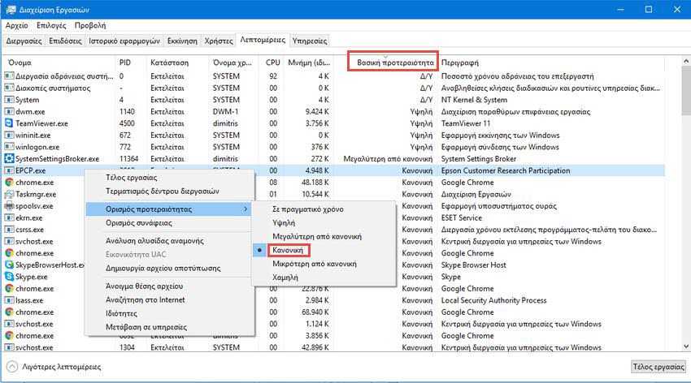Sort by Κατάσταση column header

(169, 62)
